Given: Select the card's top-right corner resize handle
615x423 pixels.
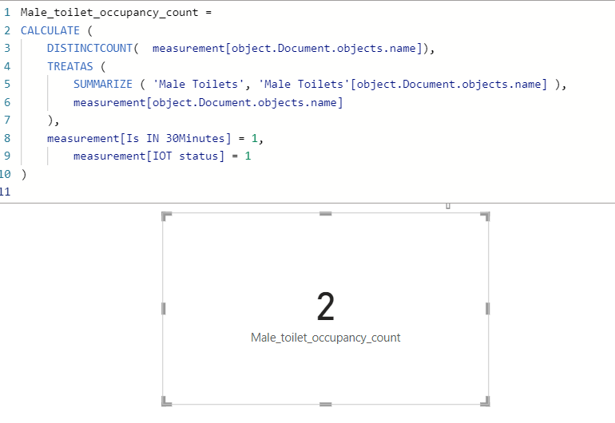Looking at the screenshot, I should (x=486, y=215).
